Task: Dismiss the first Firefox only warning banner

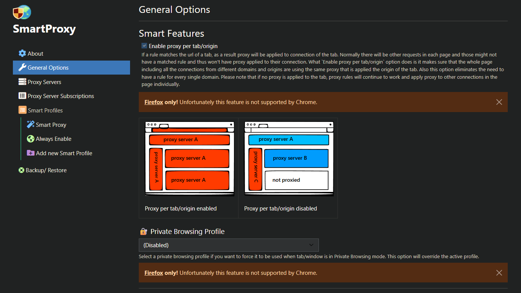Action: (x=499, y=102)
